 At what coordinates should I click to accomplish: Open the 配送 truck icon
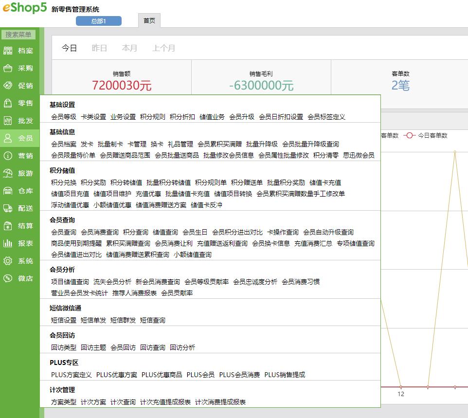coord(8,208)
